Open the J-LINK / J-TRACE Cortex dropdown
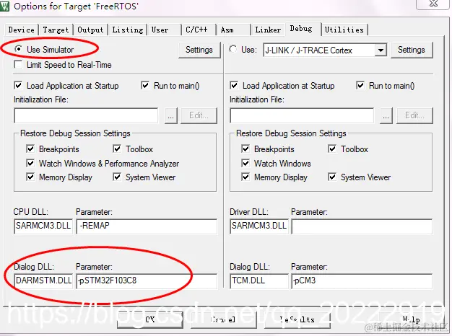This screenshot has width=452, height=336. 381,50
